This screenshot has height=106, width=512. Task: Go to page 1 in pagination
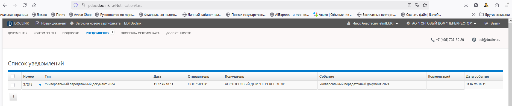[13, 97]
